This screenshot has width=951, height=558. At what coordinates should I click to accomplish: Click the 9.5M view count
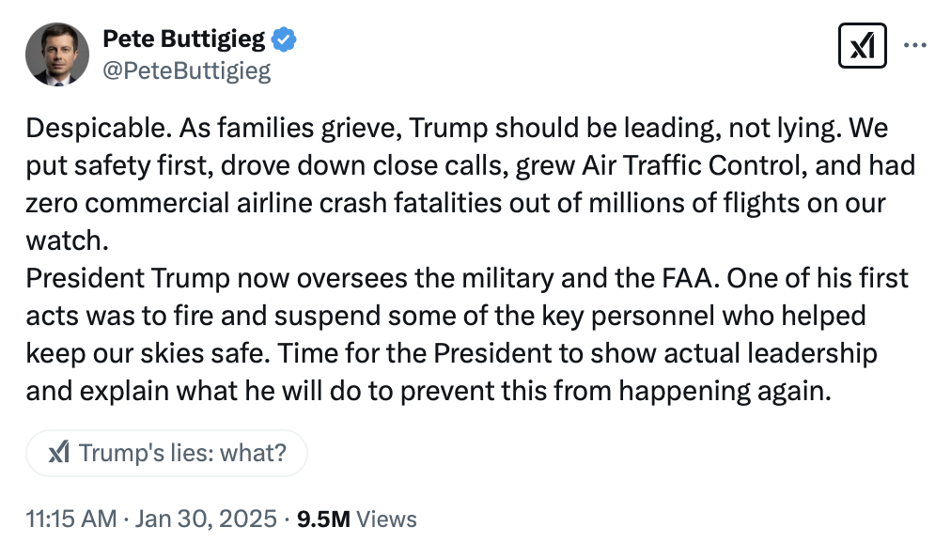click(x=324, y=519)
